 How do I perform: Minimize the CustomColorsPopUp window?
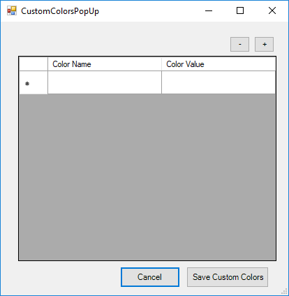click(209, 10)
